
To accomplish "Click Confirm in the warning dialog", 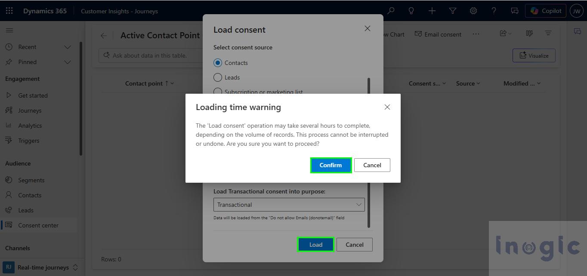I will [331, 165].
